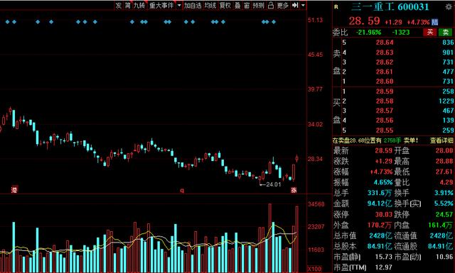This screenshot has height=273, width=455.
Task: Click the 发 toolbar button
Action: 119,5
